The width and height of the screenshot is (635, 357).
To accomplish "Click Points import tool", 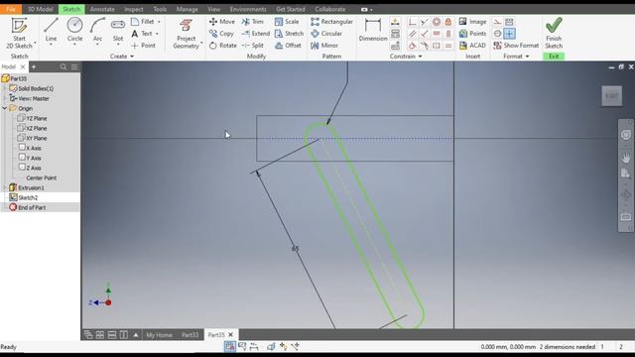I will pyautogui.click(x=472, y=34).
